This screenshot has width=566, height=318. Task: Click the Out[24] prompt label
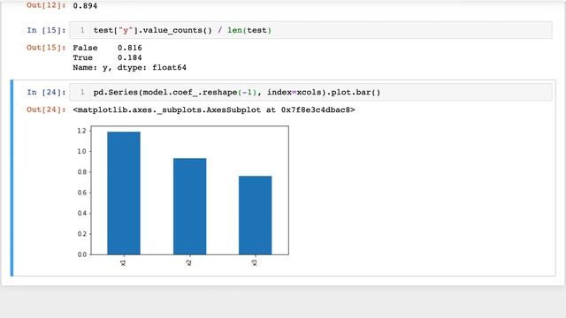coord(46,110)
